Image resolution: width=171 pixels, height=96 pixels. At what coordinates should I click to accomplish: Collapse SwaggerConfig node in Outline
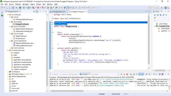[154, 26]
